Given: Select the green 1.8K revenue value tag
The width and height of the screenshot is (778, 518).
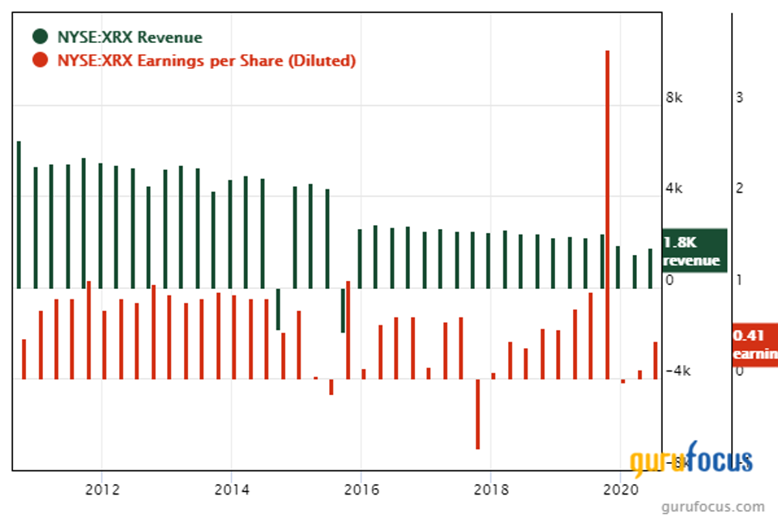Looking at the screenshot, I should [693, 251].
